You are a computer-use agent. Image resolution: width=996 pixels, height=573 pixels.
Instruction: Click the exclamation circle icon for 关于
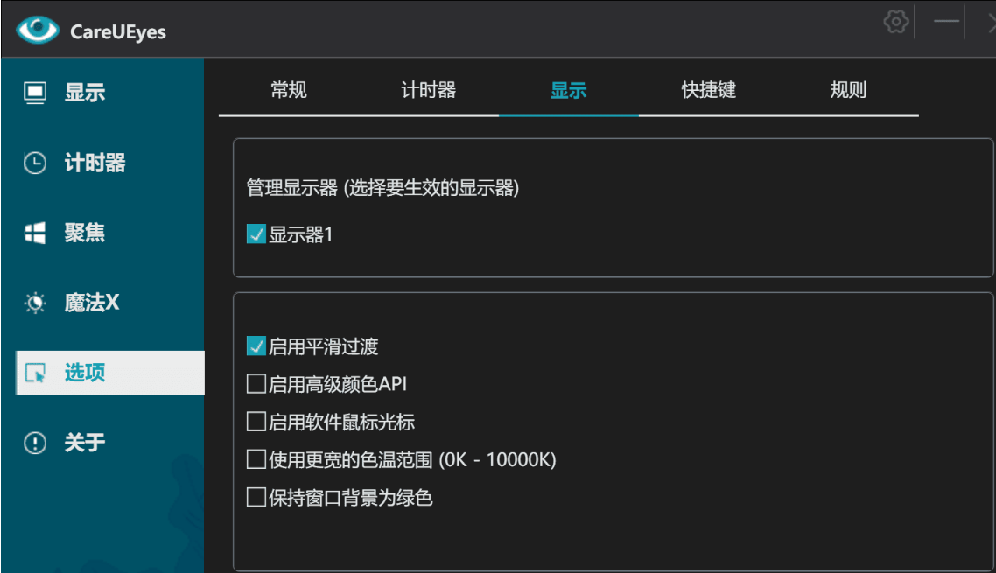pyautogui.click(x=35, y=444)
